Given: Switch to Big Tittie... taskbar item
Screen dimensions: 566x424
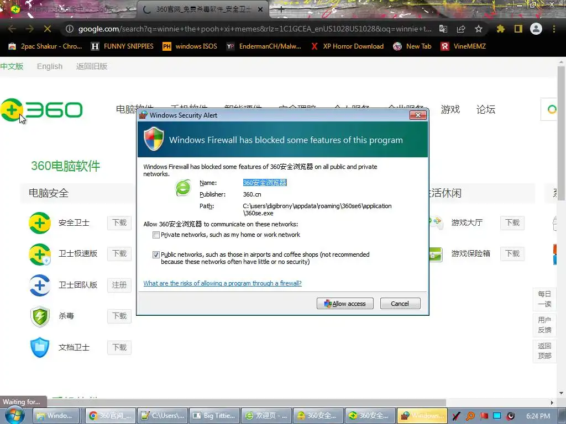Looking at the screenshot, I should tap(215, 416).
